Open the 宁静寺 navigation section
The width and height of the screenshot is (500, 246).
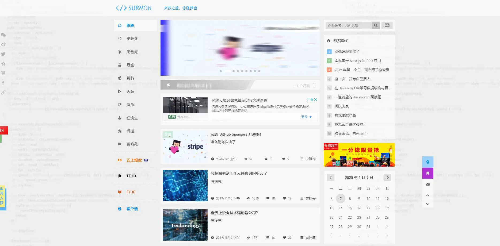tap(132, 38)
